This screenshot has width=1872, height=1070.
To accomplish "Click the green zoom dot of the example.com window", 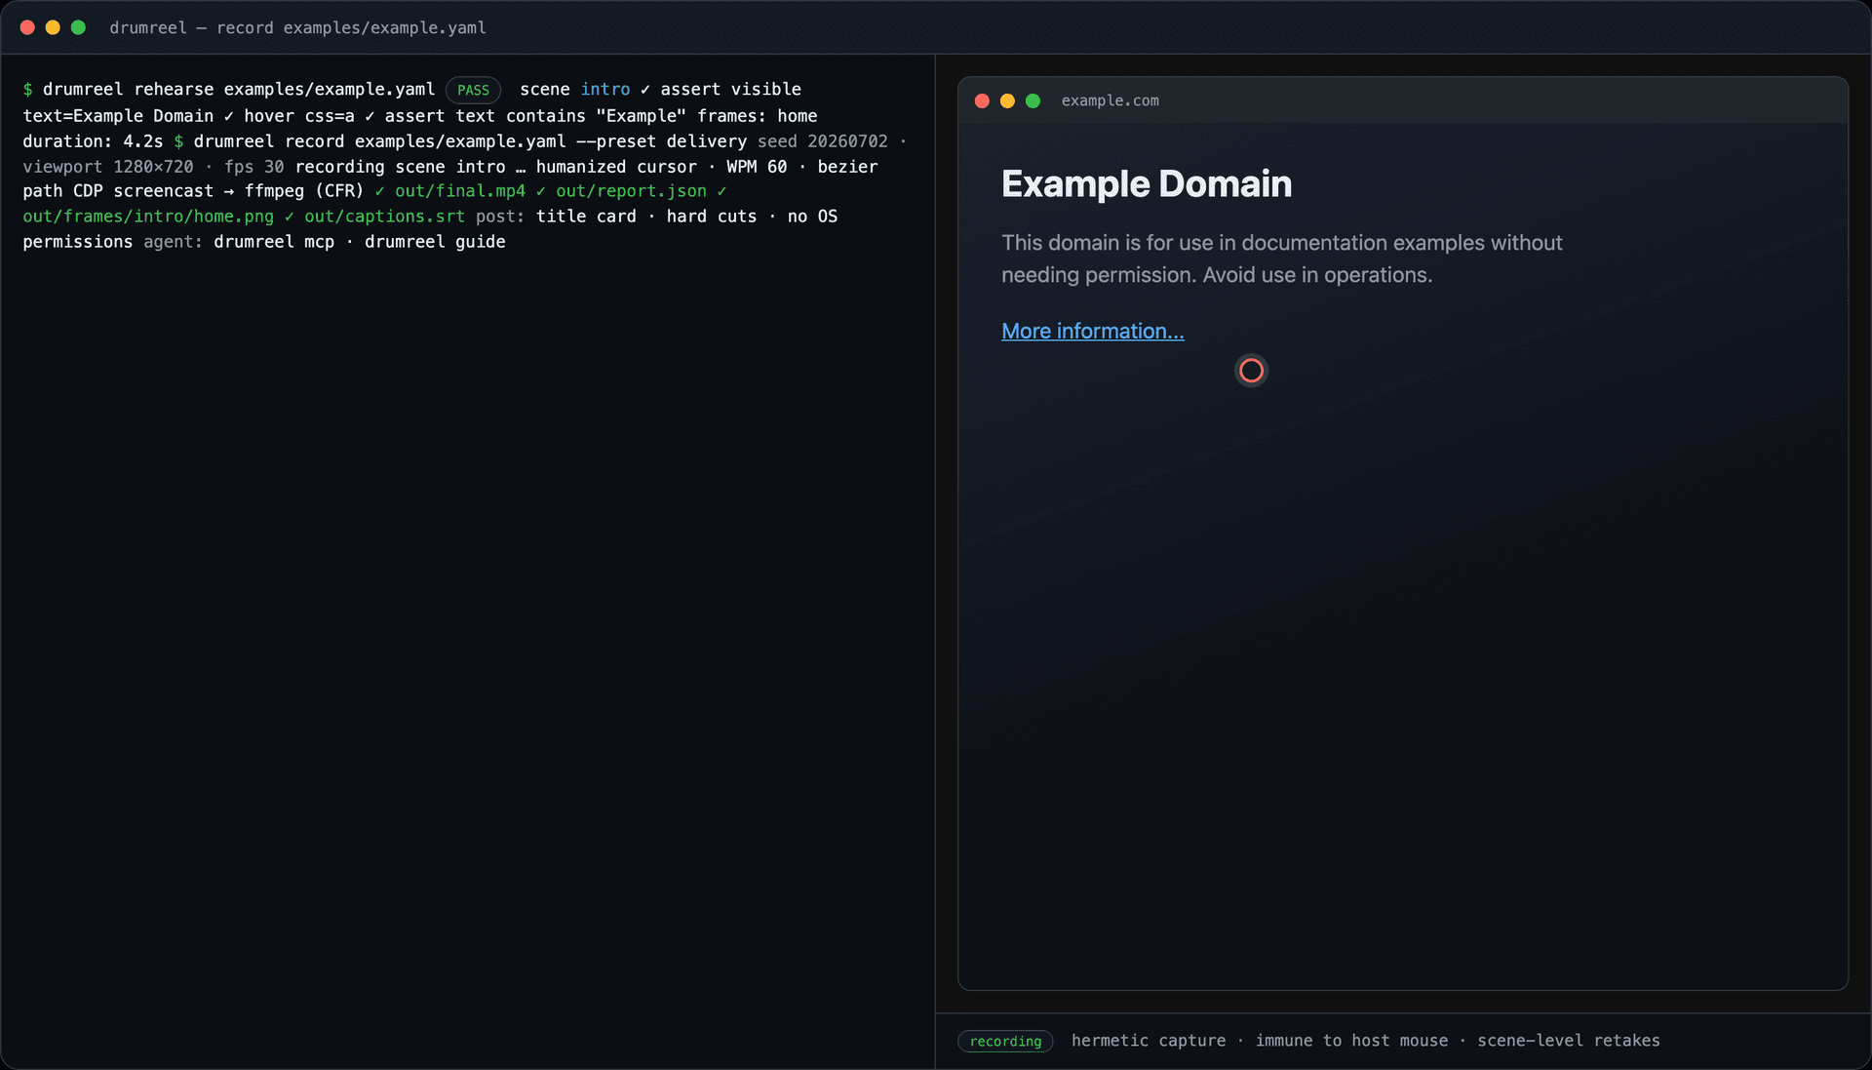I will point(1033,100).
